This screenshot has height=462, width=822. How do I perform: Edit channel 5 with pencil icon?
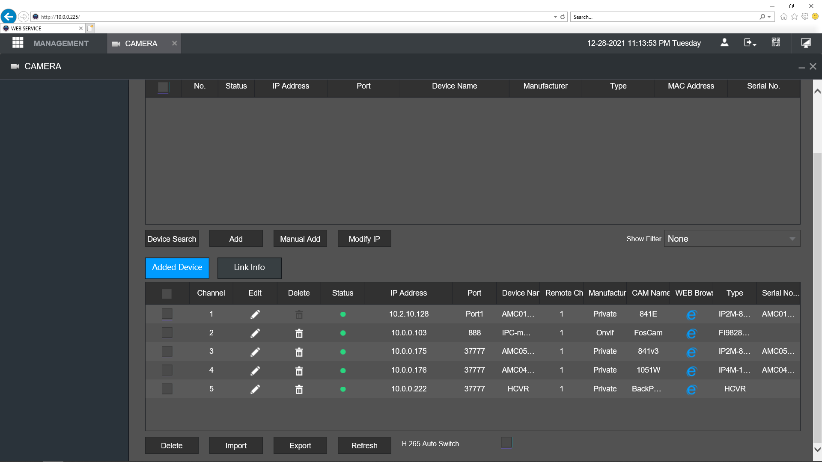coord(255,389)
